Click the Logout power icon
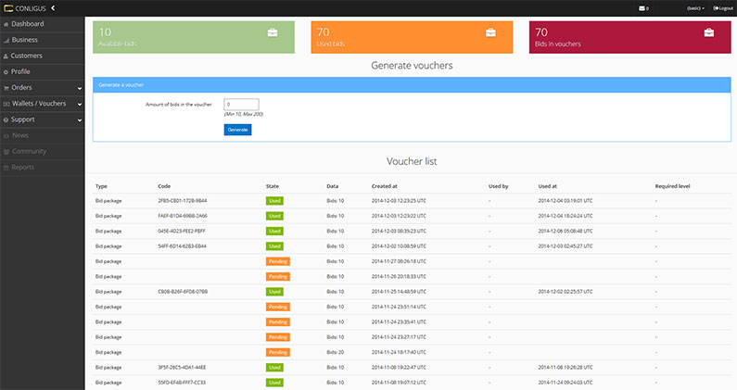This screenshot has height=390, width=737. tap(714, 8)
